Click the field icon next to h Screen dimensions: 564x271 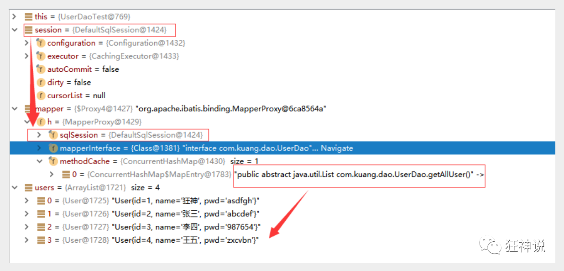[x=41, y=122]
